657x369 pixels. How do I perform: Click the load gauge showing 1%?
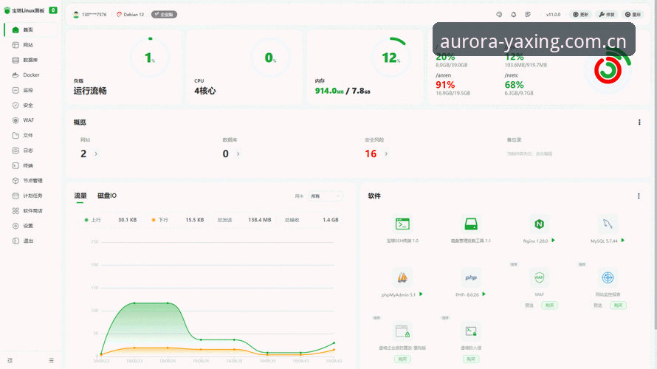point(150,58)
